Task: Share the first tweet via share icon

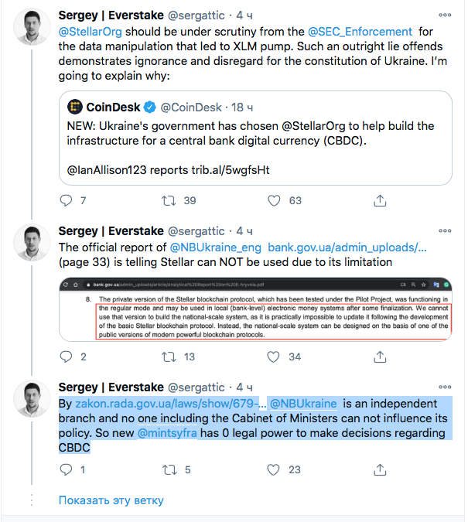Action: 380,201
